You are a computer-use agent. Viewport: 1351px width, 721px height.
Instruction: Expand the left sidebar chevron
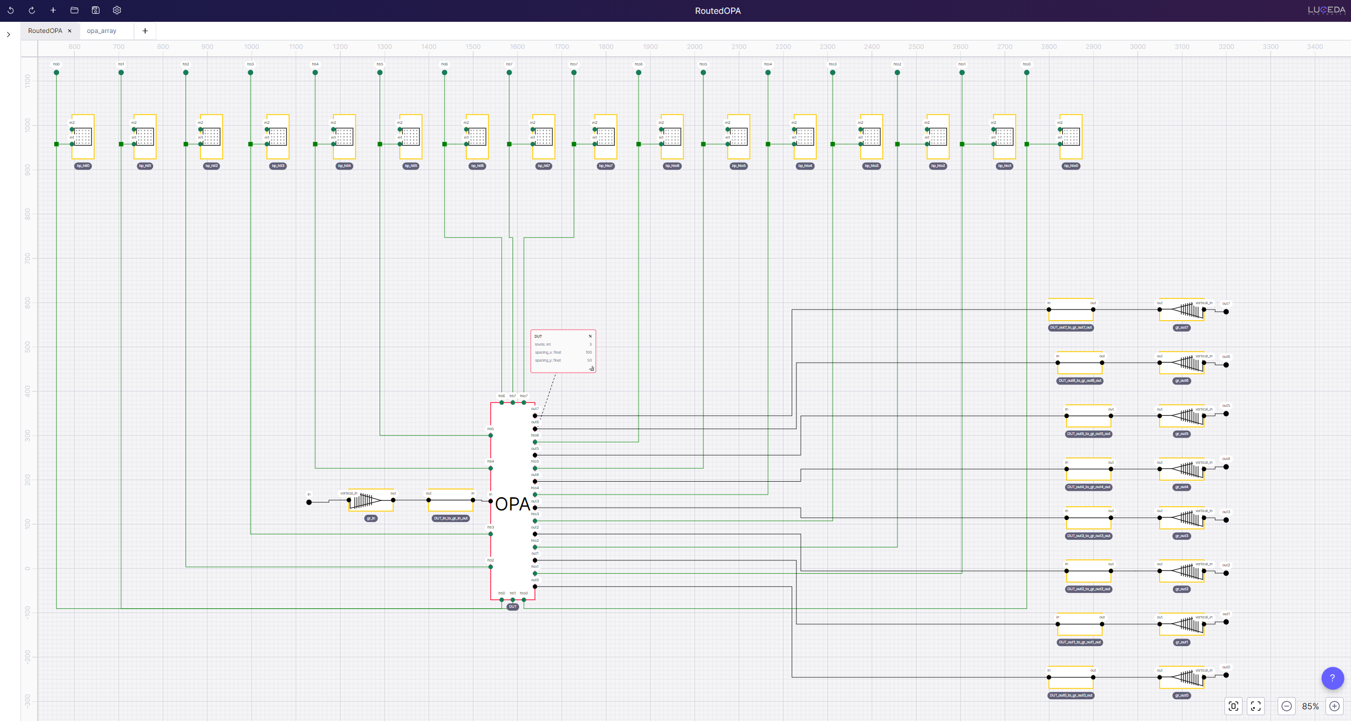9,35
